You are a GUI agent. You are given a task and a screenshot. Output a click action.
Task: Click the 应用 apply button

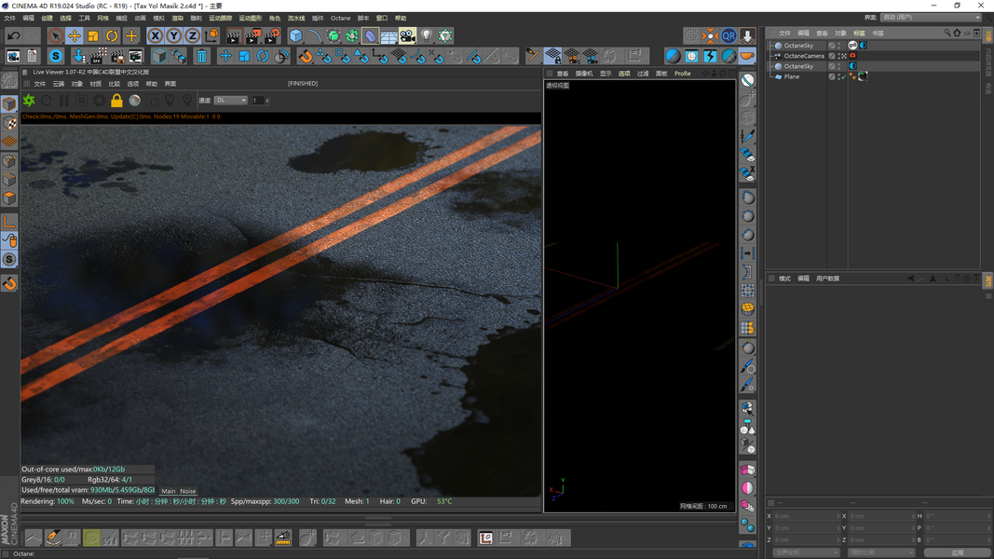958,552
